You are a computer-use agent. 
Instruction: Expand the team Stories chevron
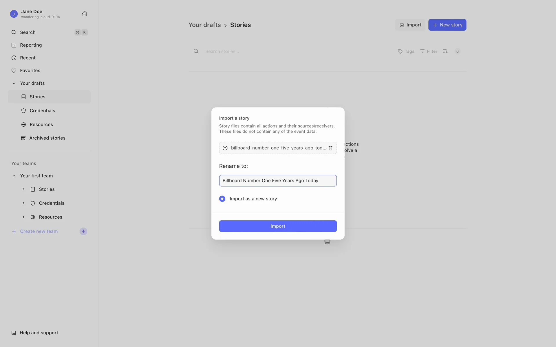coord(23,189)
